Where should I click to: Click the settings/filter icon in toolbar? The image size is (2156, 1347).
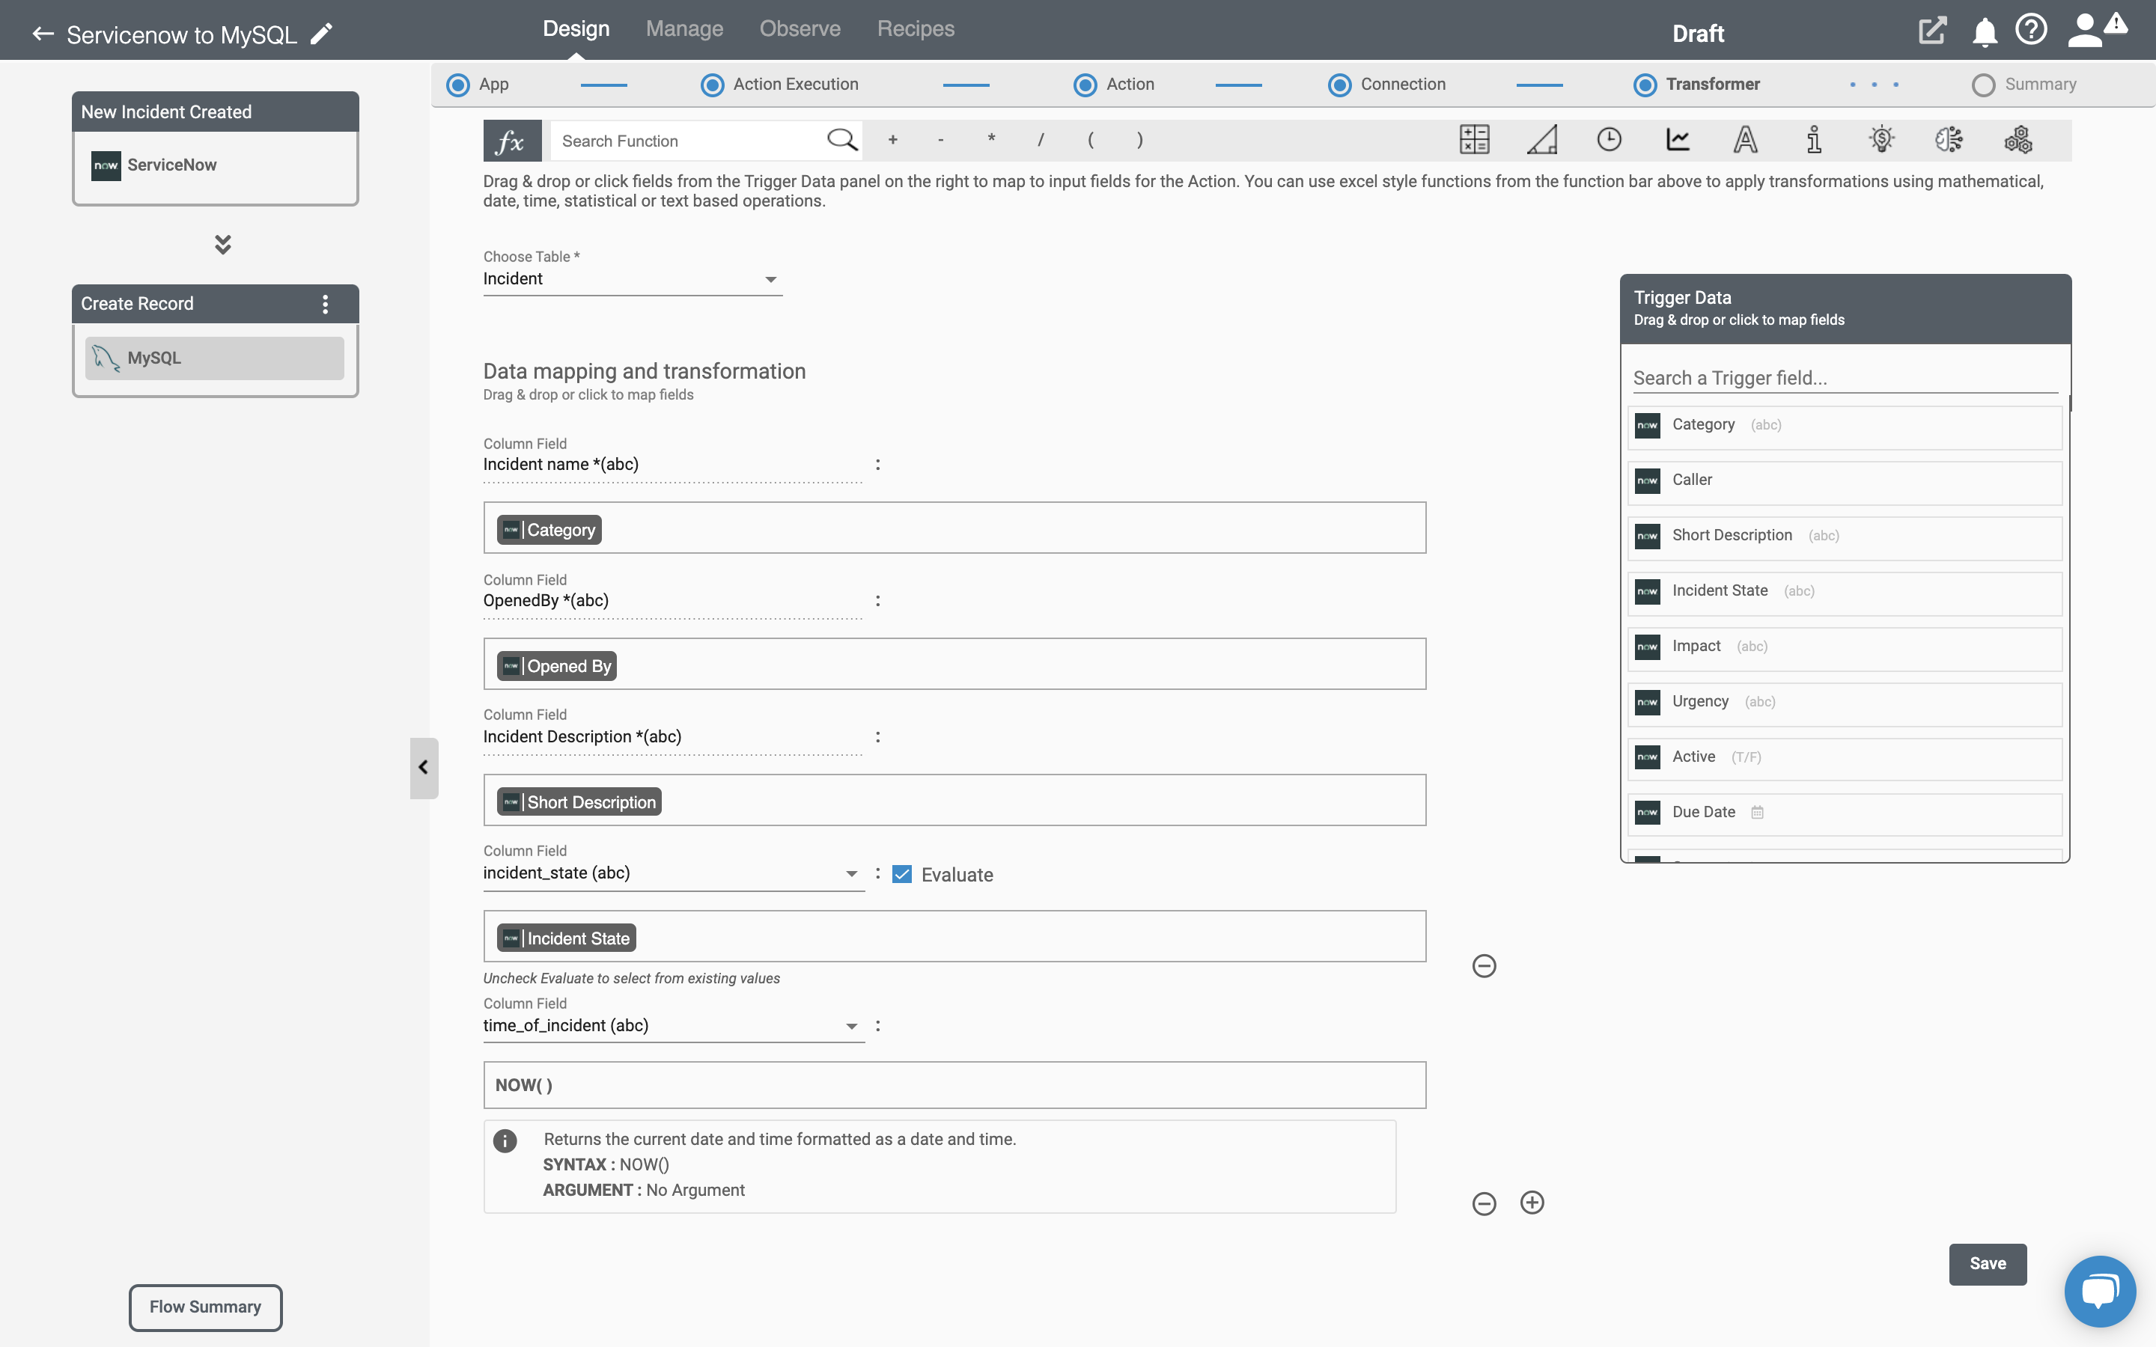2018,140
